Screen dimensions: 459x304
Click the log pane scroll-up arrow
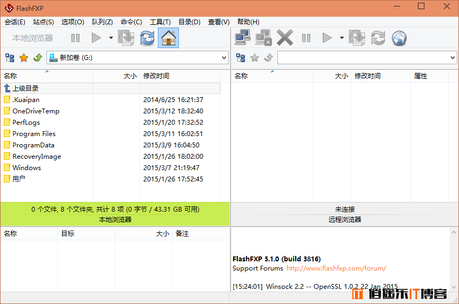tap(454, 232)
